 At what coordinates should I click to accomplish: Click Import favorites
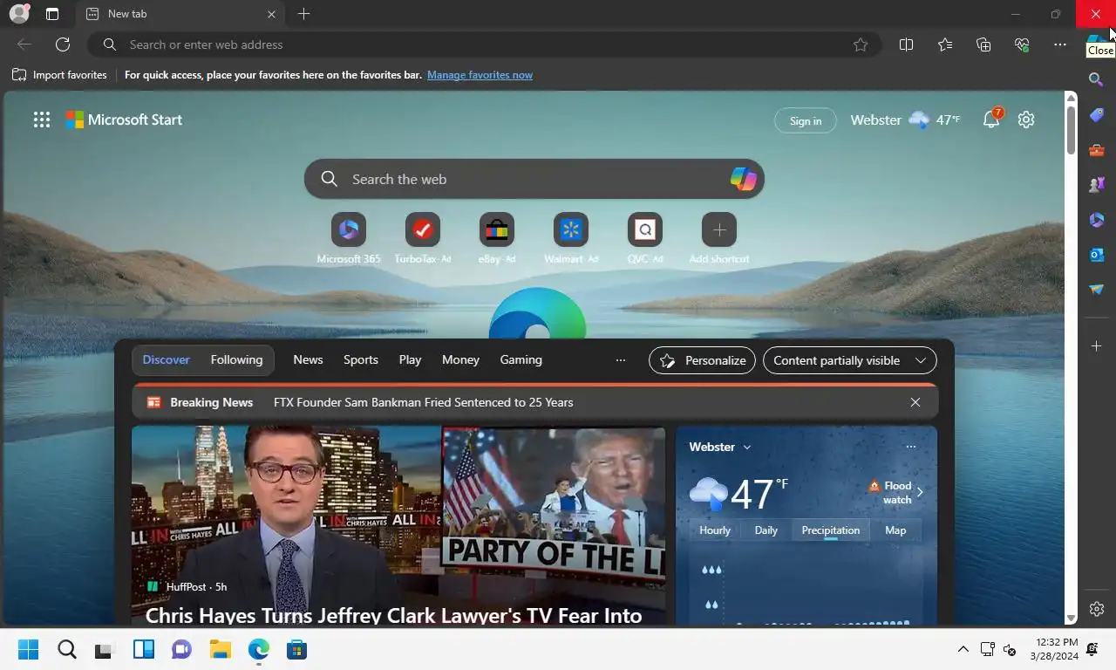59,75
